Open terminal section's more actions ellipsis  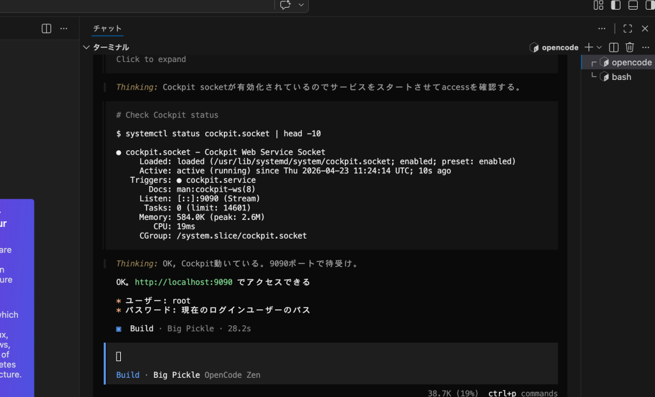(x=645, y=47)
